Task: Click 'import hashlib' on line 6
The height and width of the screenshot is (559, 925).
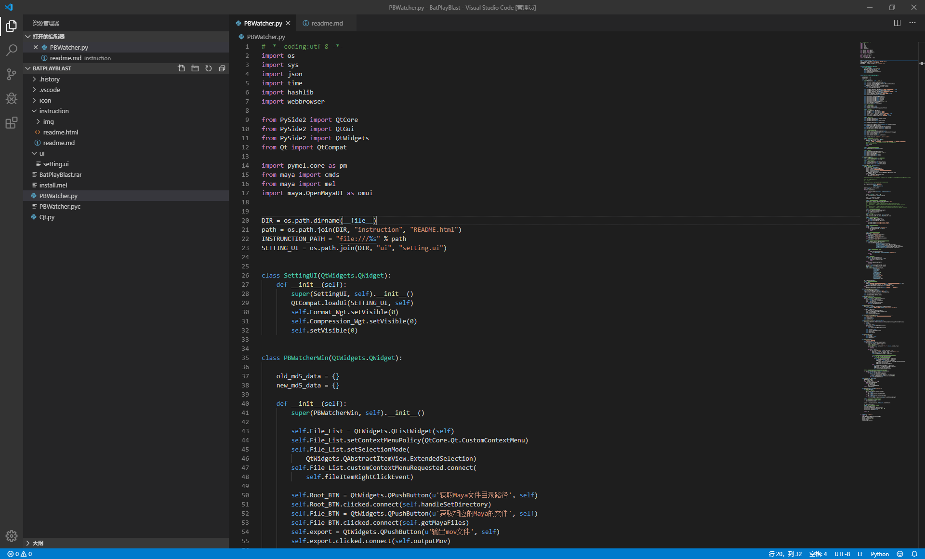Action: pyautogui.click(x=288, y=93)
